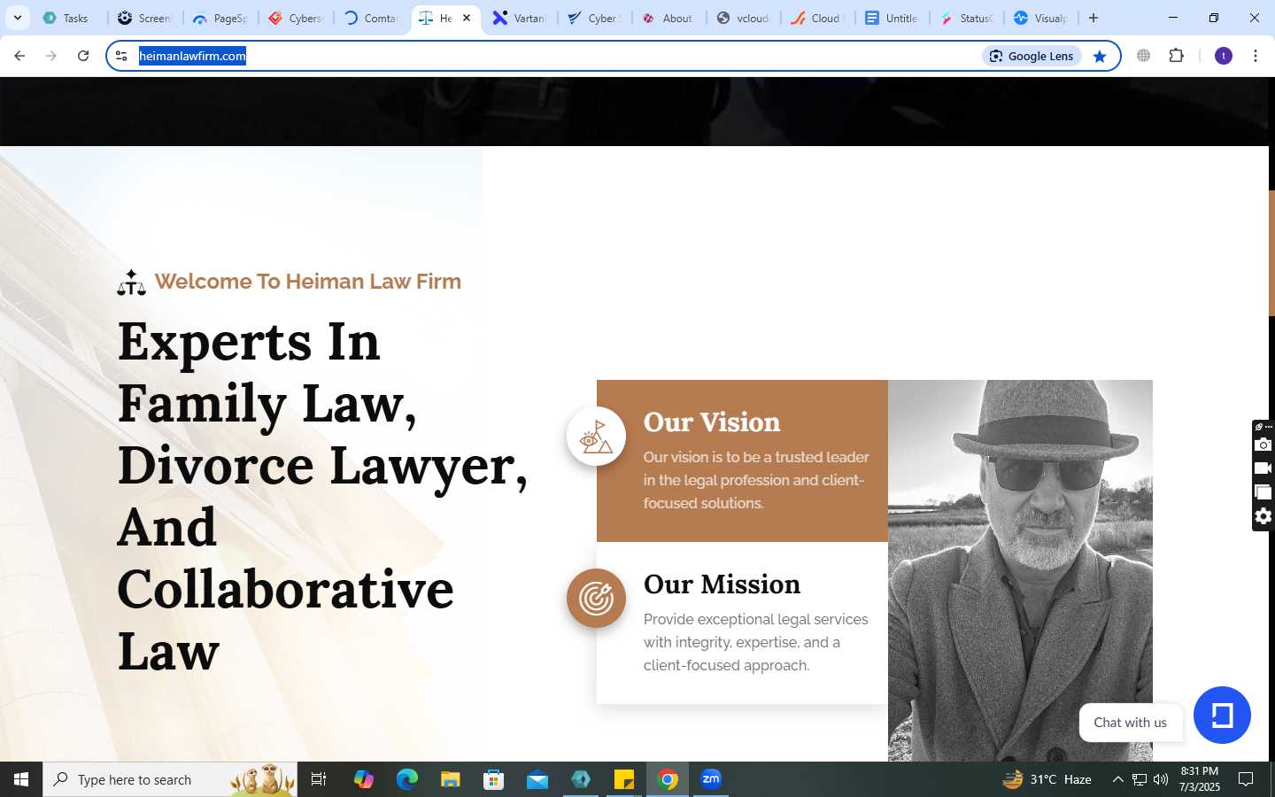
Task: Open the settings gear in side toolbar
Action: coord(1263,516)
